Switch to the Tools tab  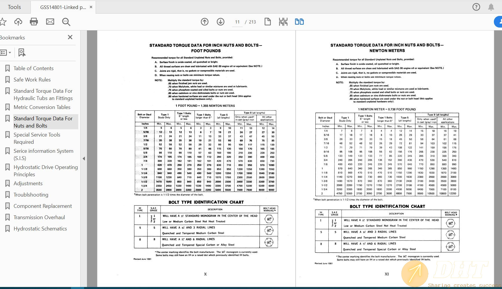tap(14, 7)
